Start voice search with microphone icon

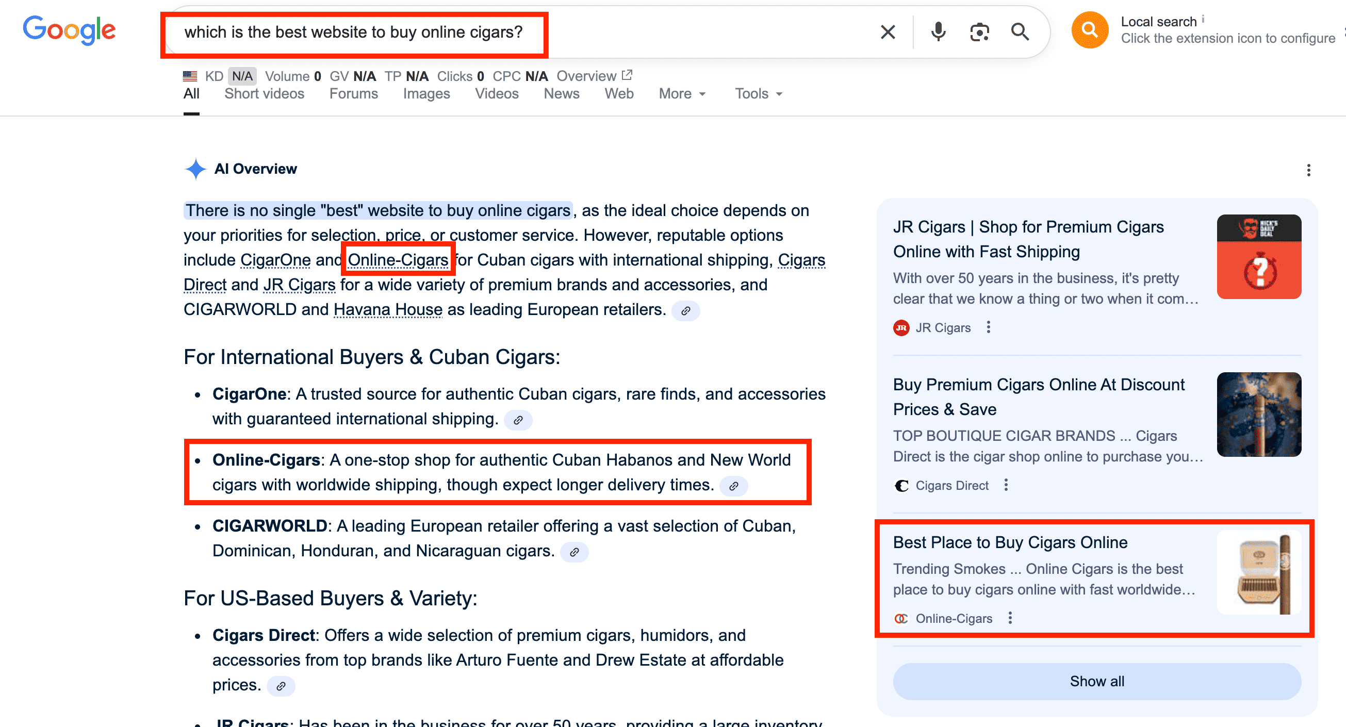point(939,32)
